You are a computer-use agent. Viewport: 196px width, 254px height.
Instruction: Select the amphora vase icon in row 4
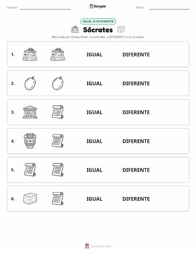tap(30, 141)
